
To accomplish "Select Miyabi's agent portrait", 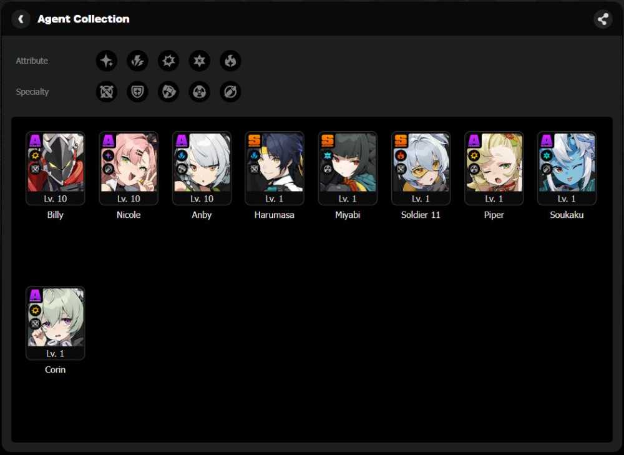I will 348,162.
